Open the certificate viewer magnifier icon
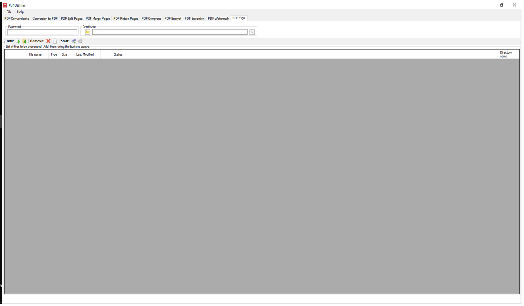 click(x=251, y=31)
